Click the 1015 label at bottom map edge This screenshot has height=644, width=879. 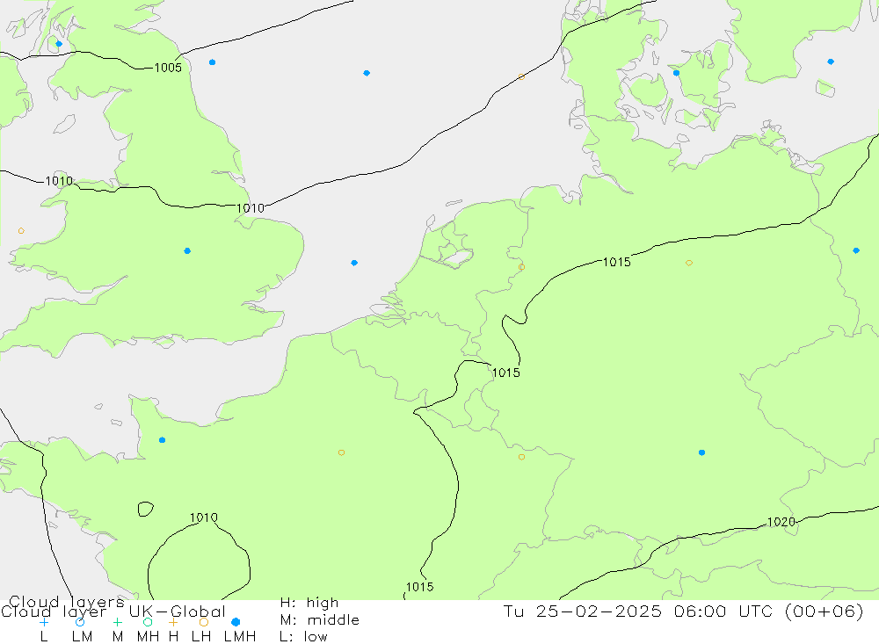(x=419, y=587)
